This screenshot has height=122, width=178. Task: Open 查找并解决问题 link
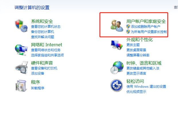(x=42, y=37)
